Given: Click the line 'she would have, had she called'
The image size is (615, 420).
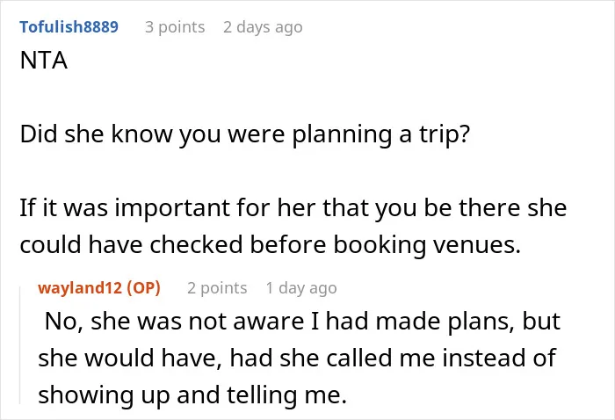Looking at the screenshot, I should [x=297, y=358].
